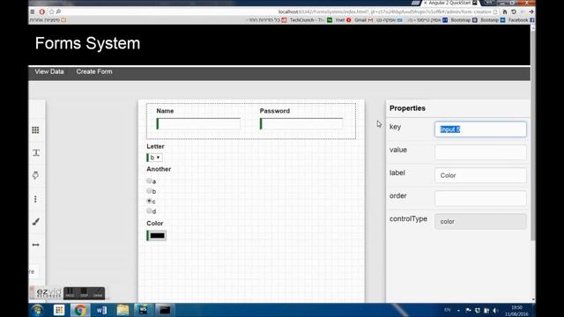Select radio option b under Another

[149, 191]
